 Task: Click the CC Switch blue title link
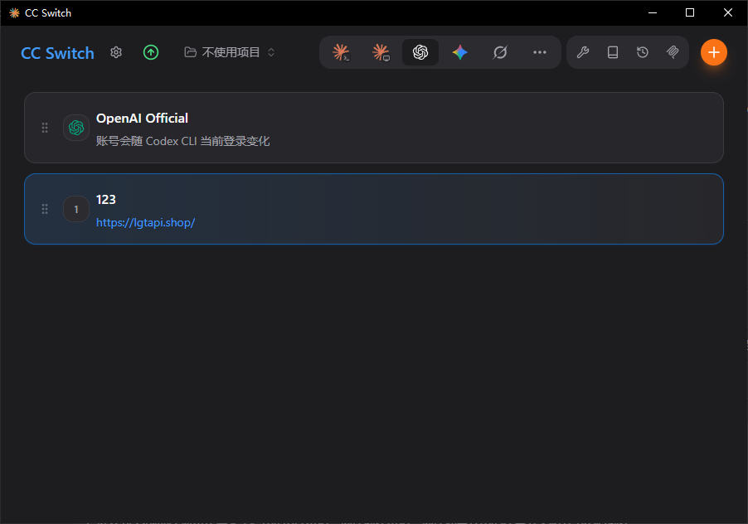click(57, 53)
